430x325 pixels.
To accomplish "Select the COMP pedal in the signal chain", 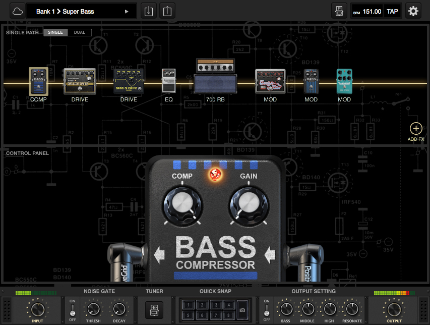I will (38, 81).
